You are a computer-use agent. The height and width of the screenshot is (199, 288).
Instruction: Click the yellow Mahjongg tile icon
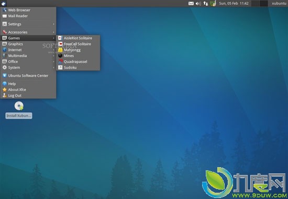(x=60, y=50)
